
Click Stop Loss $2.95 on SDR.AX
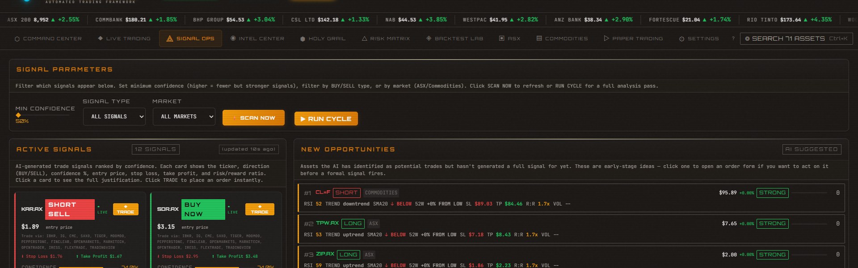[x=178, y=256]
